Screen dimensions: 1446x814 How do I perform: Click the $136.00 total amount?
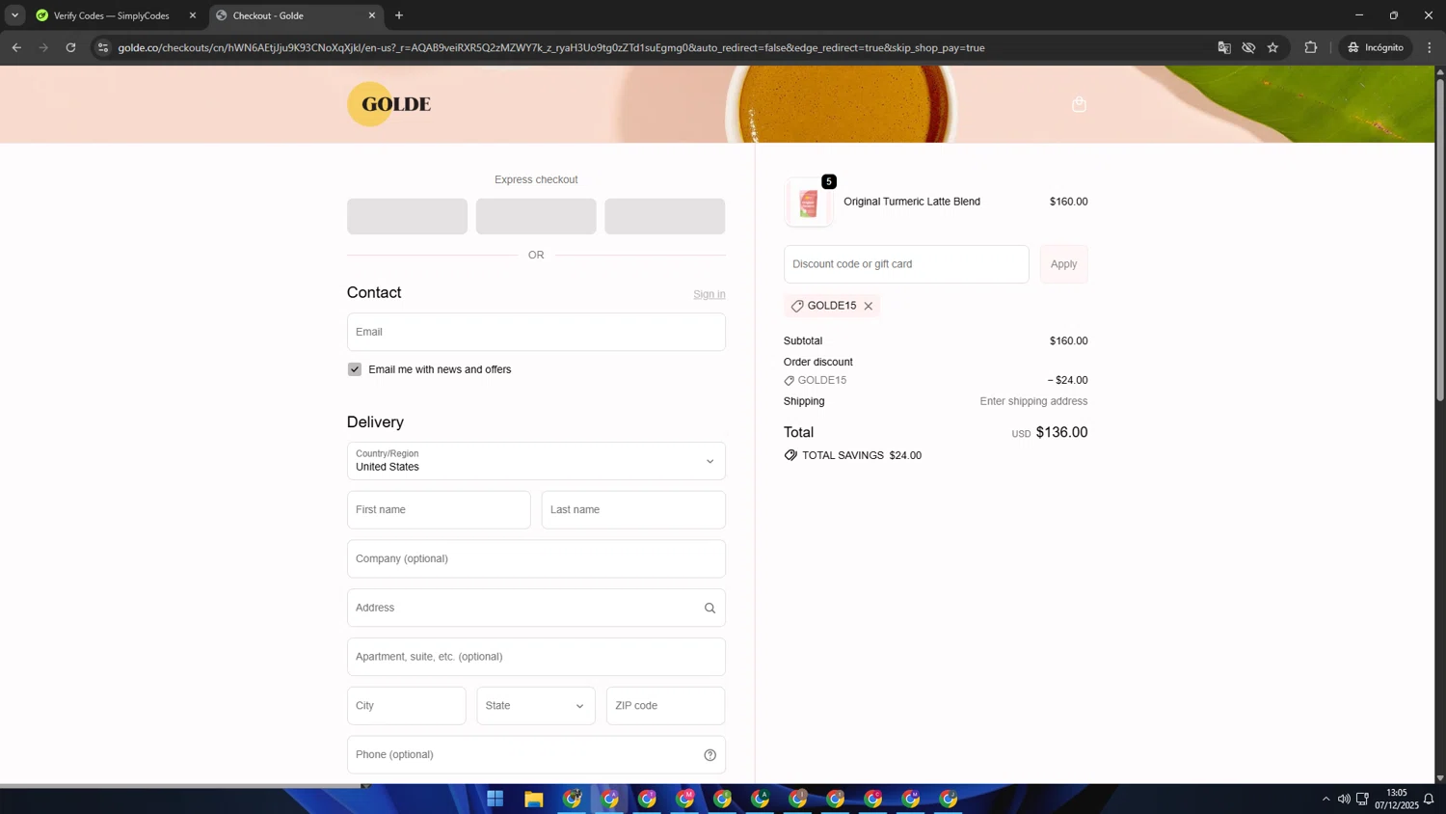pyautogui.click(x=1061, y=432)
